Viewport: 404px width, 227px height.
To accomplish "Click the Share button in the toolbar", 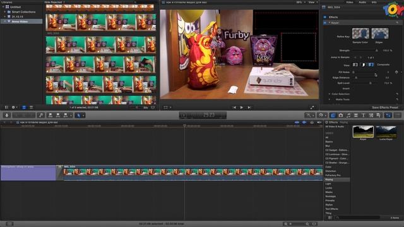I will click(x=398, y=115).
